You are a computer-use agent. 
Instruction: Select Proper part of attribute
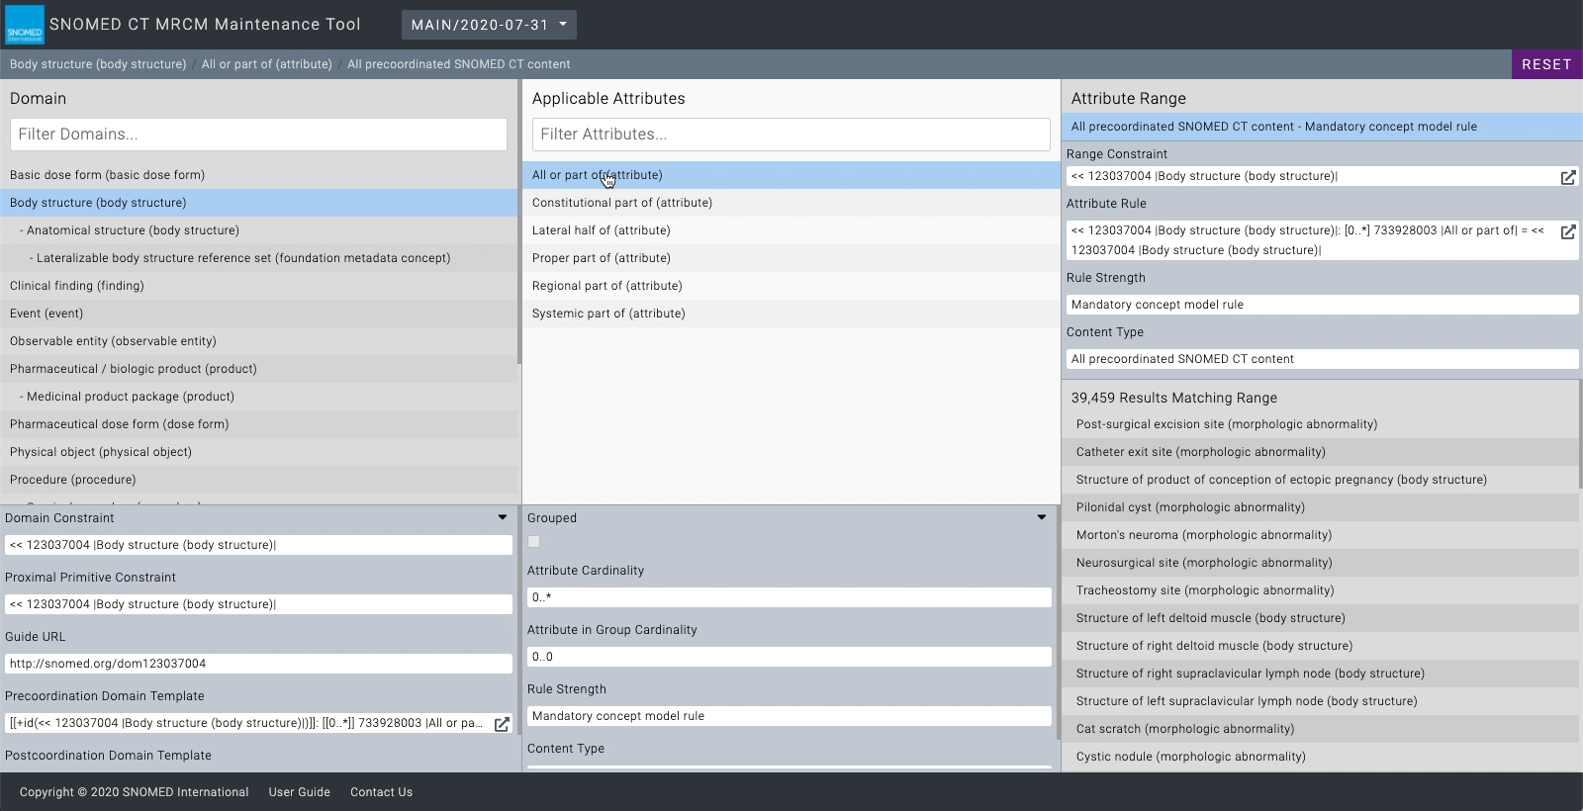791,258
